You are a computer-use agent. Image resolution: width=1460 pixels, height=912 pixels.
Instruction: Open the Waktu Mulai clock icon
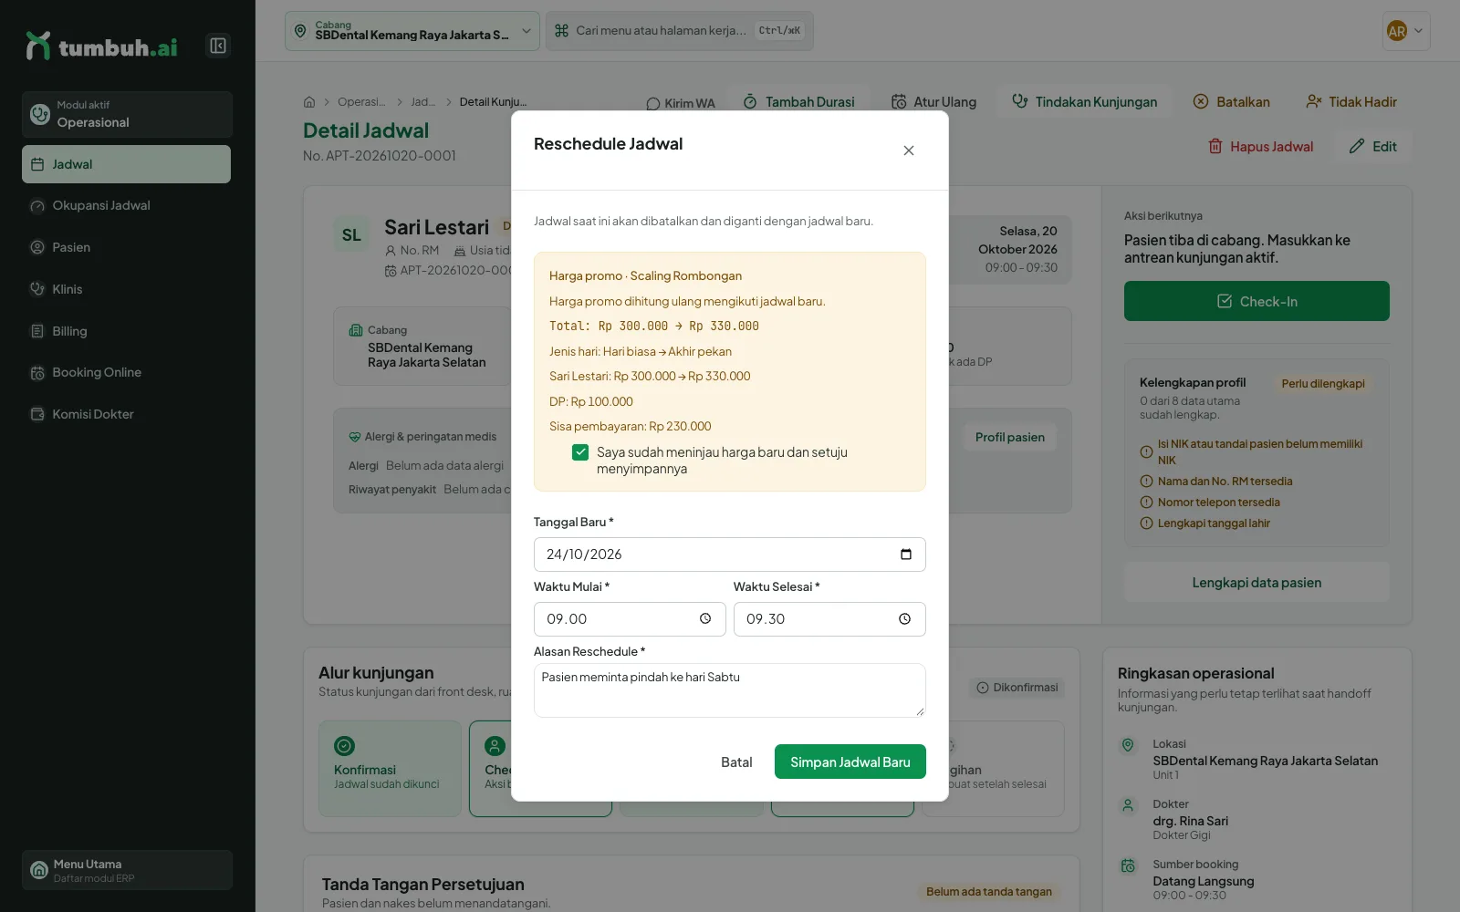click(x=705, y=619)
